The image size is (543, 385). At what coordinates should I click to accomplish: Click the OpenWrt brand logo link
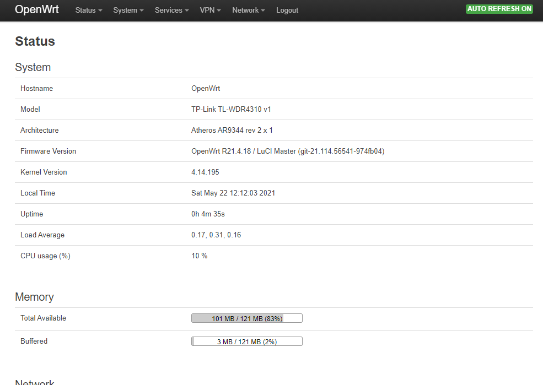[x=37, y=9]
